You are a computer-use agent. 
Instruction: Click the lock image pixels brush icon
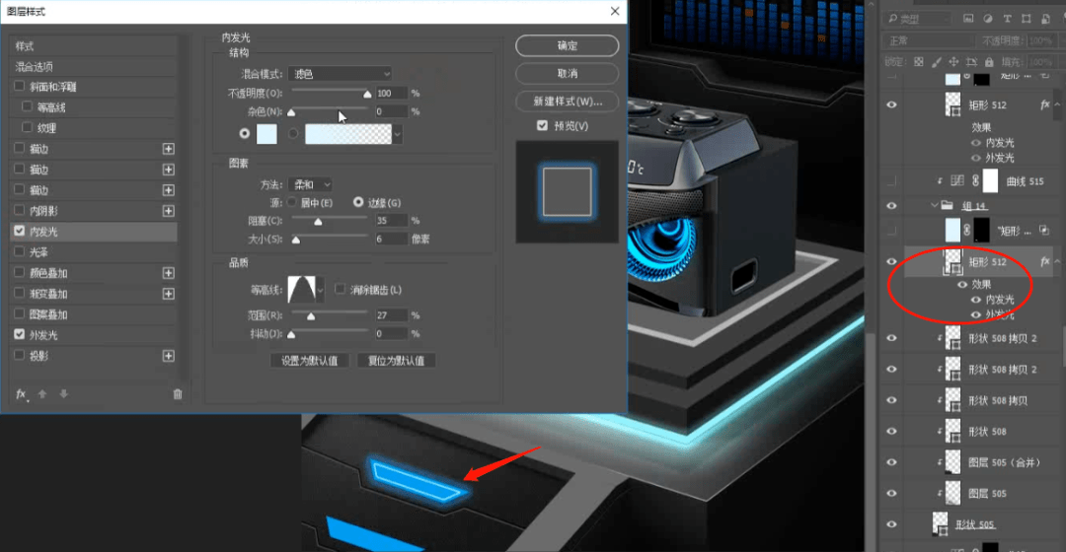pos(937,62)
